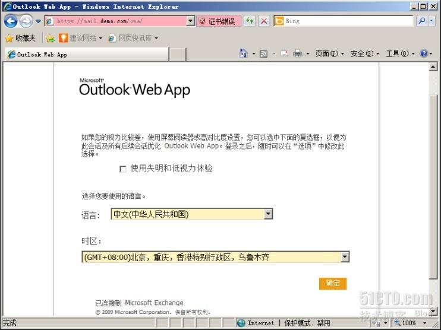441x330 pixels.
Task: Click the magnifier search button
Action: point(422,21)
